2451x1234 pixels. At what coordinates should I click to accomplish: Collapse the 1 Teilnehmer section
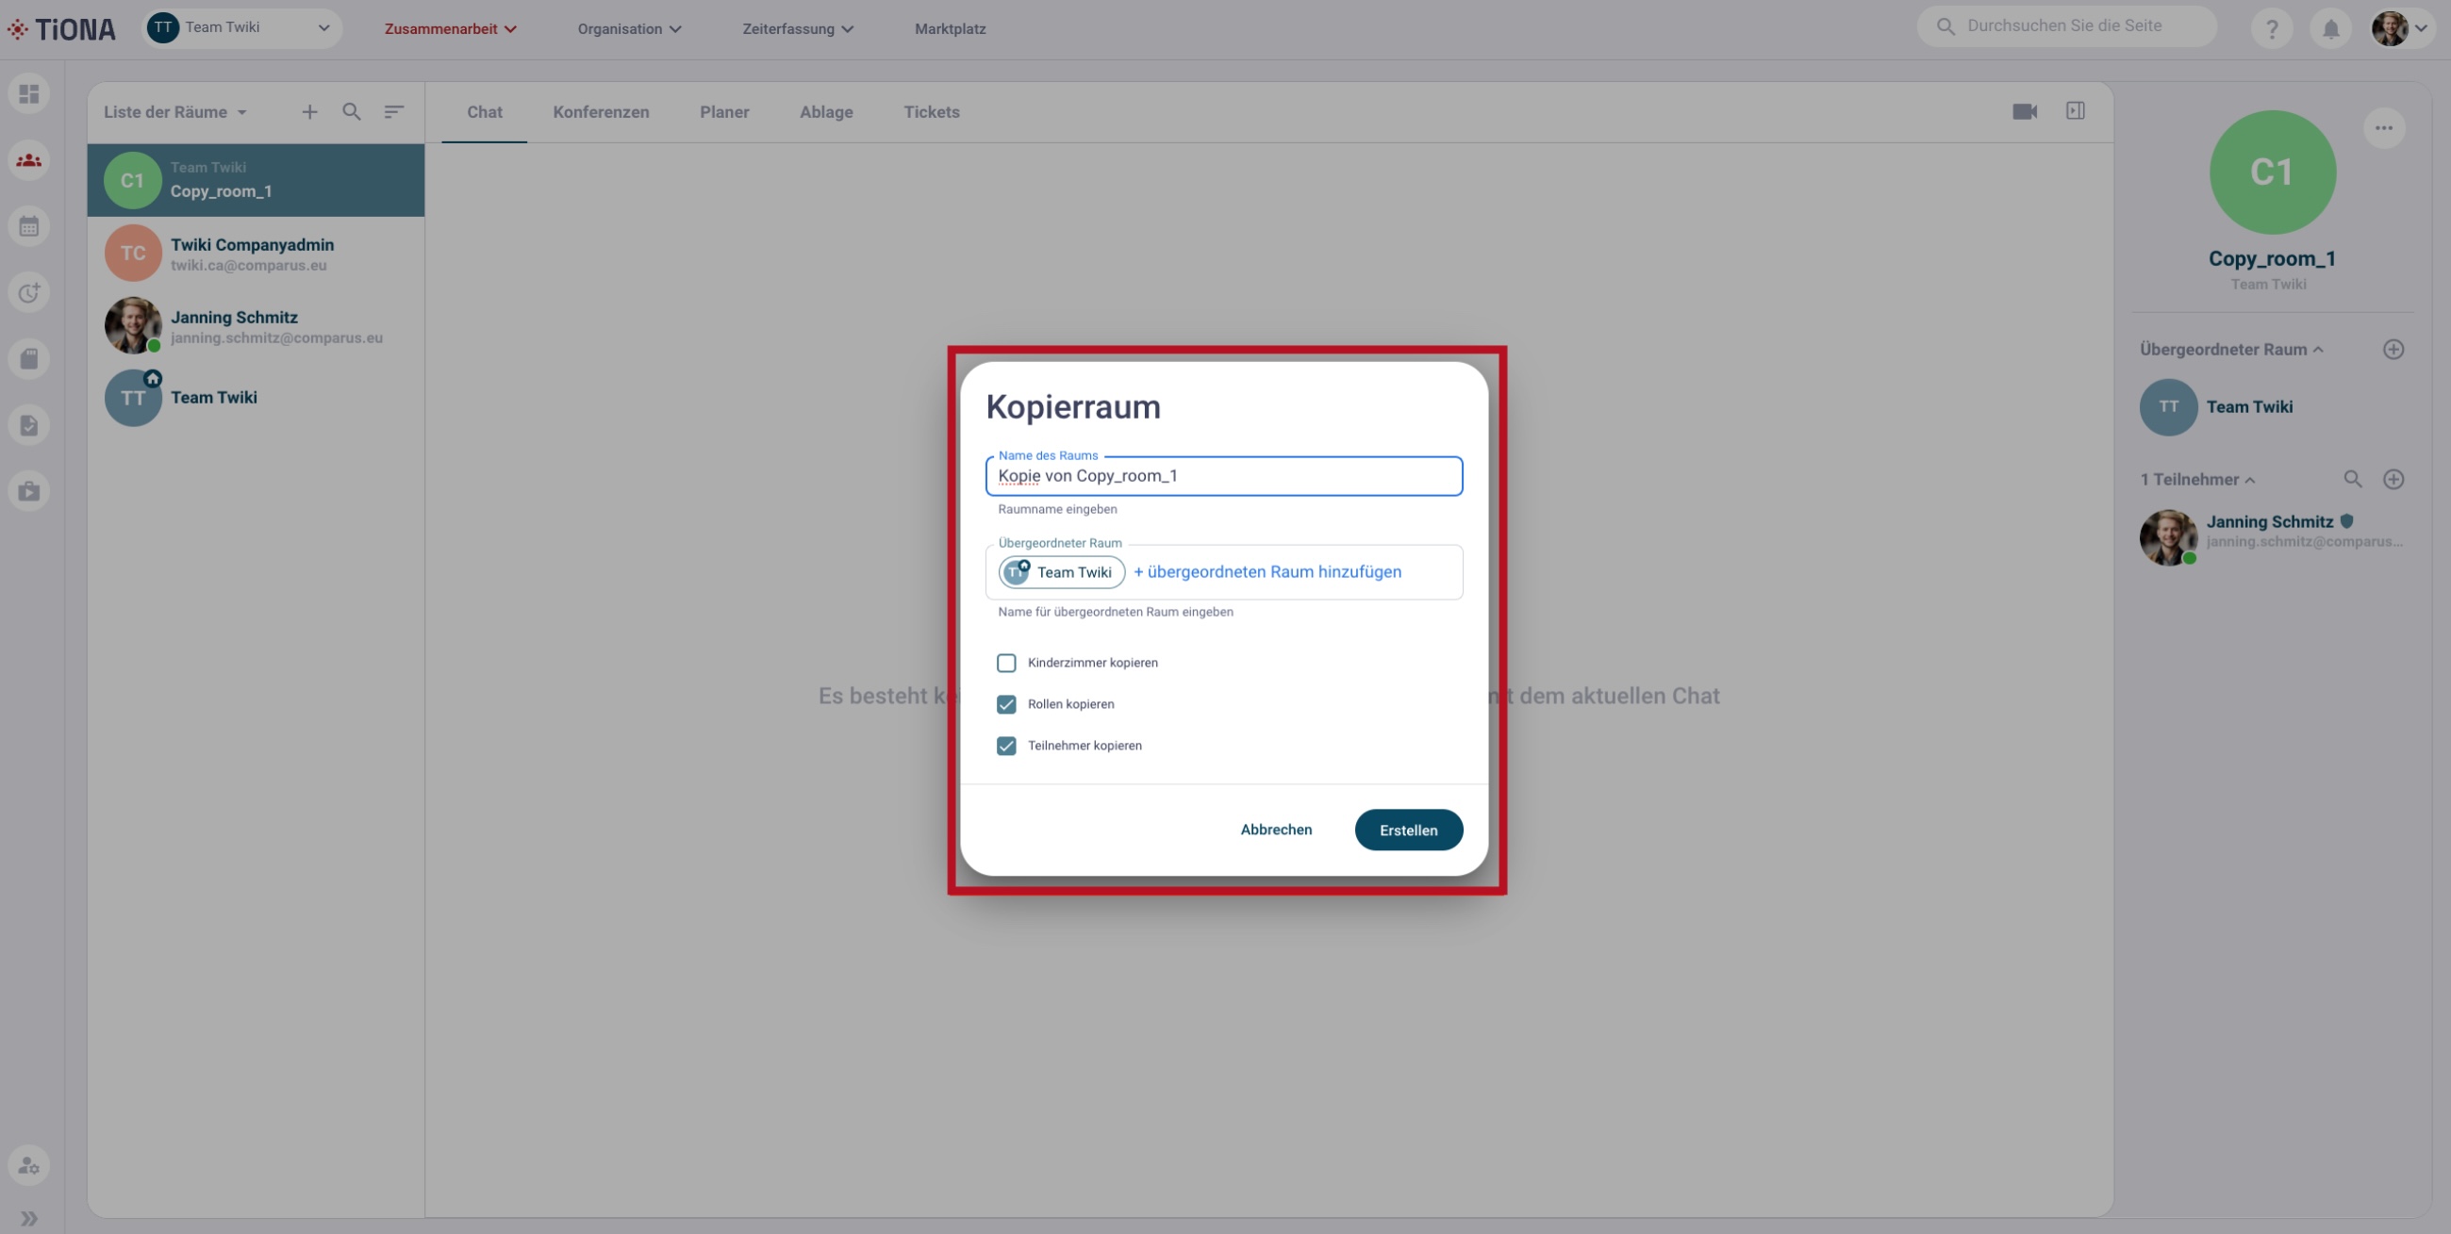pos(2198,480)
